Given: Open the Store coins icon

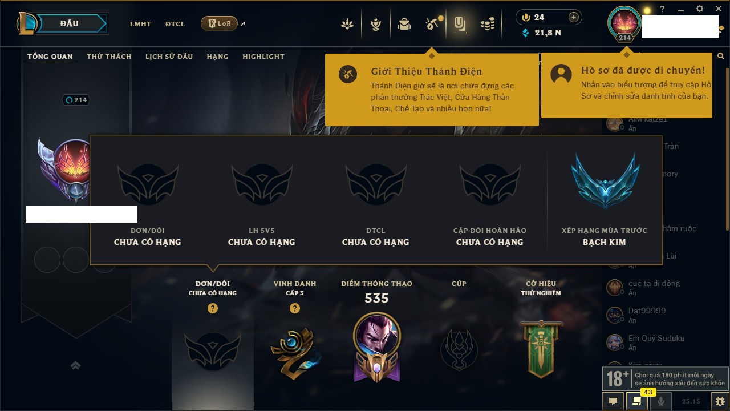Looking at the screenshot, I should (487, 24).
